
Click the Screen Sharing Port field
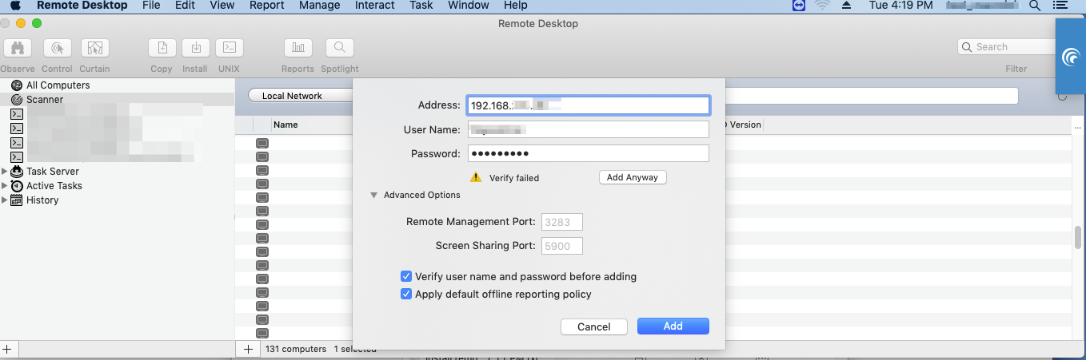point(562,246)
